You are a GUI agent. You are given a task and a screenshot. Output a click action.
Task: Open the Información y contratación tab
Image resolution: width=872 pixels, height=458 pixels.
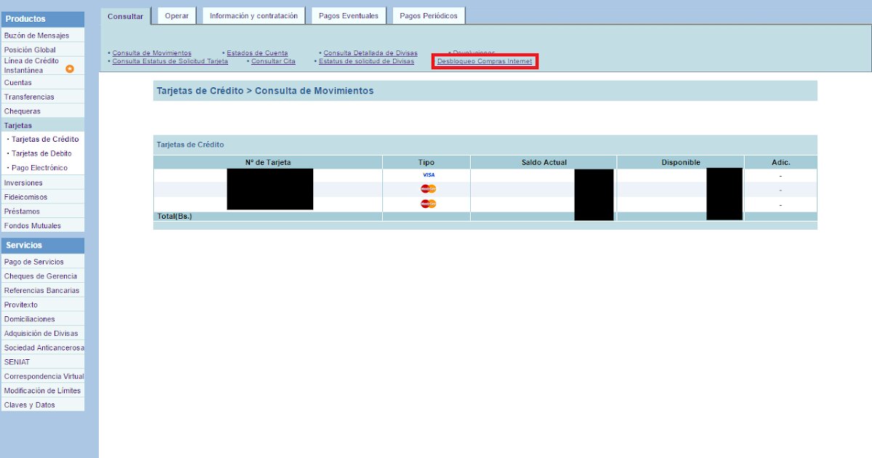point(254,16)
